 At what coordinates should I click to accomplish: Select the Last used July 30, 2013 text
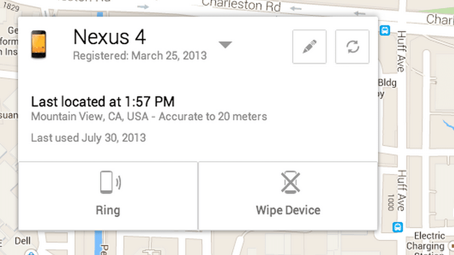[88, 138]
